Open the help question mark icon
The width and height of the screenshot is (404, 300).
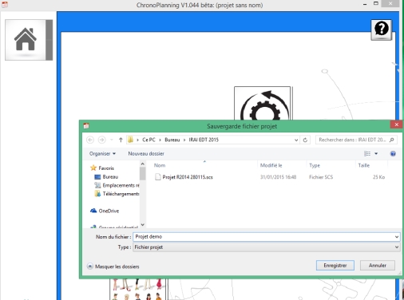(x=382, y=30)
